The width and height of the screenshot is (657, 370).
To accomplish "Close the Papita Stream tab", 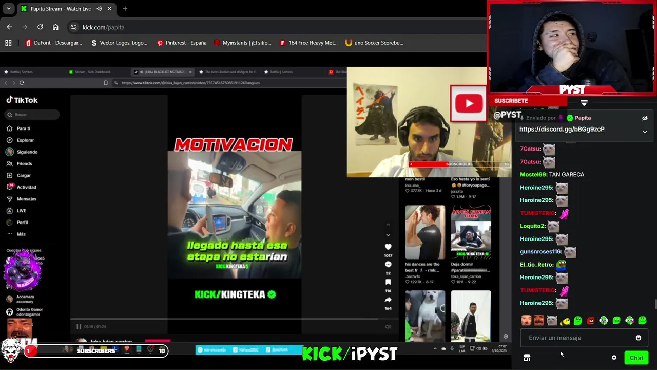I will (x=109, y=9).
